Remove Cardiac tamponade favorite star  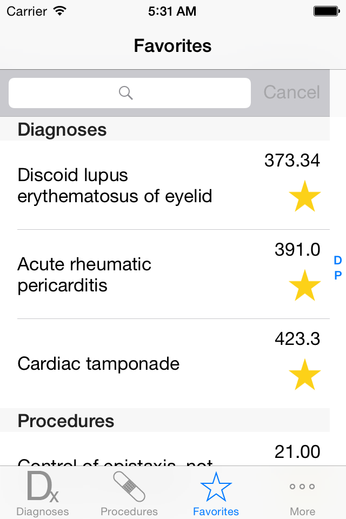(304, 374)
